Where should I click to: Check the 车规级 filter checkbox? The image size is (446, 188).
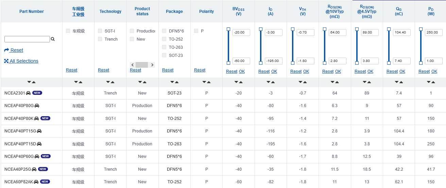(x=68, y=31)
